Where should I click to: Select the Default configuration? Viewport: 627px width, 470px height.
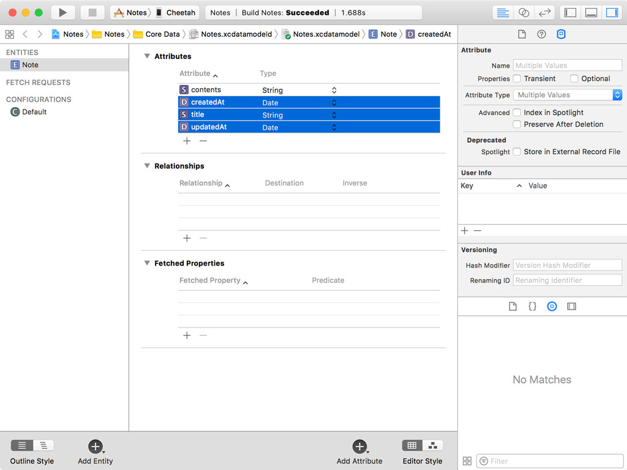coord(34,112)
